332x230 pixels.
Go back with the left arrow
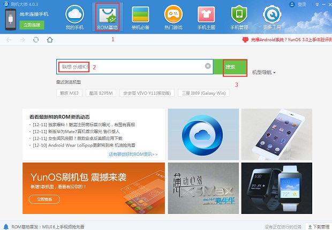(x=9, y=40)
